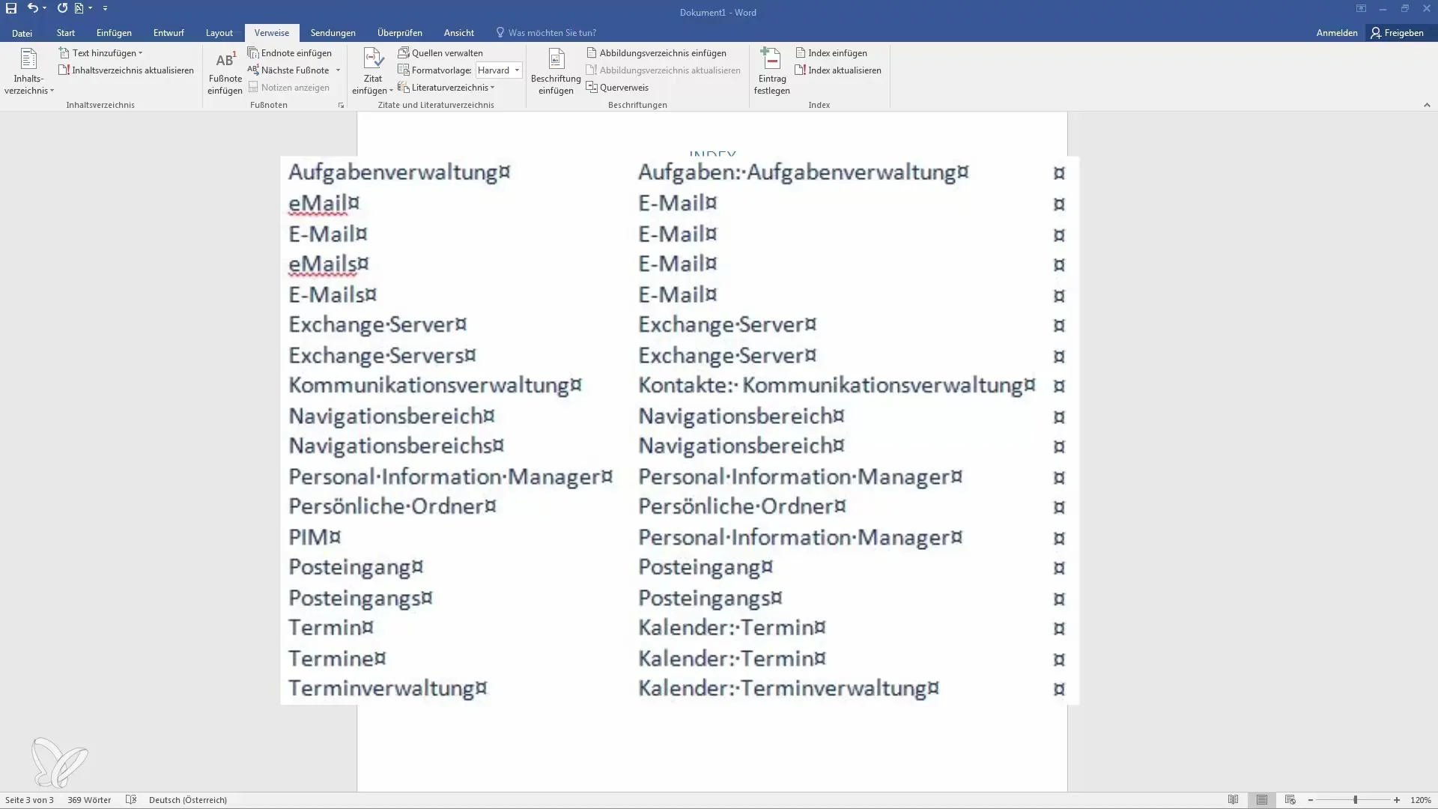Click Seite 3 von 3 in status bar

click(29, 800)
